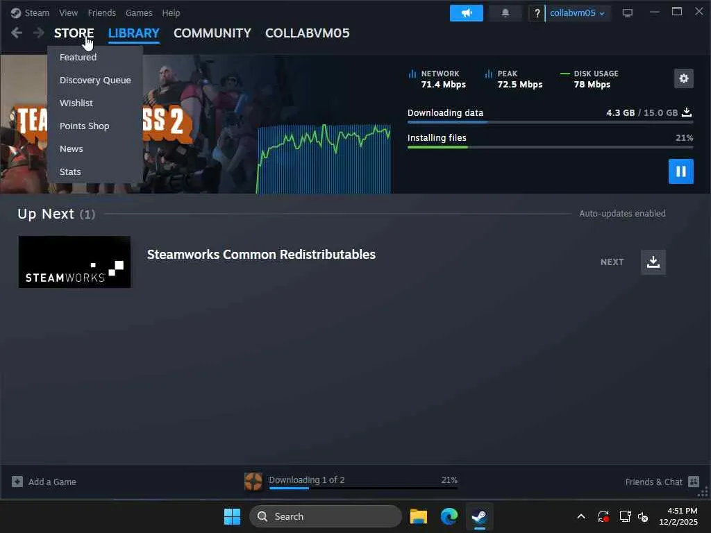Click the download icon beside 15.0 GB
The height and width of the screenshot is (533, 711).
tap(687, 112)
